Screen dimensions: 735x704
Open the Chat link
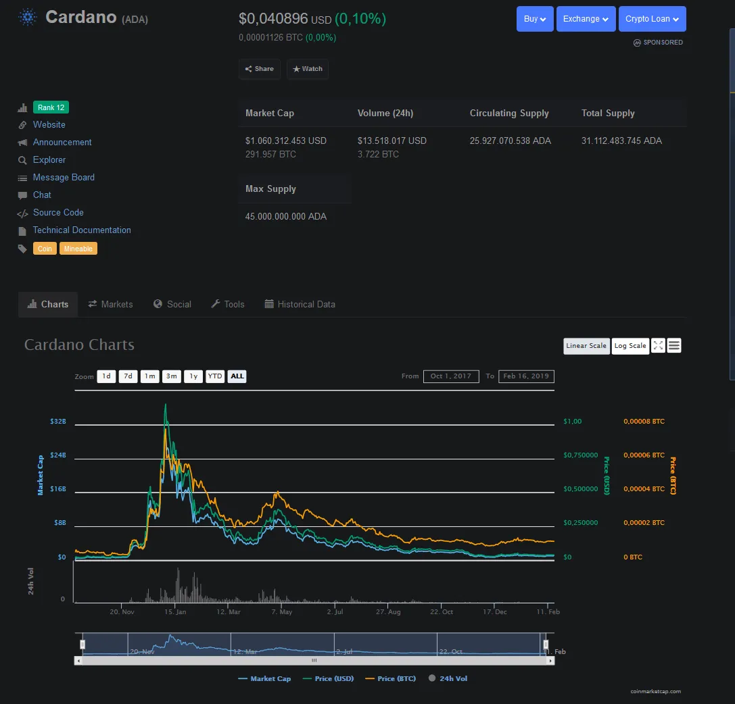coord(42,195)
